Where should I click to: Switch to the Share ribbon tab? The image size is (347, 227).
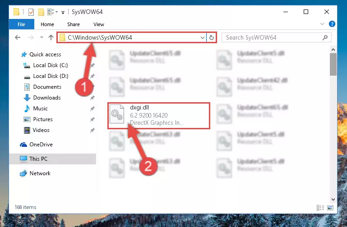pos(73,24)
